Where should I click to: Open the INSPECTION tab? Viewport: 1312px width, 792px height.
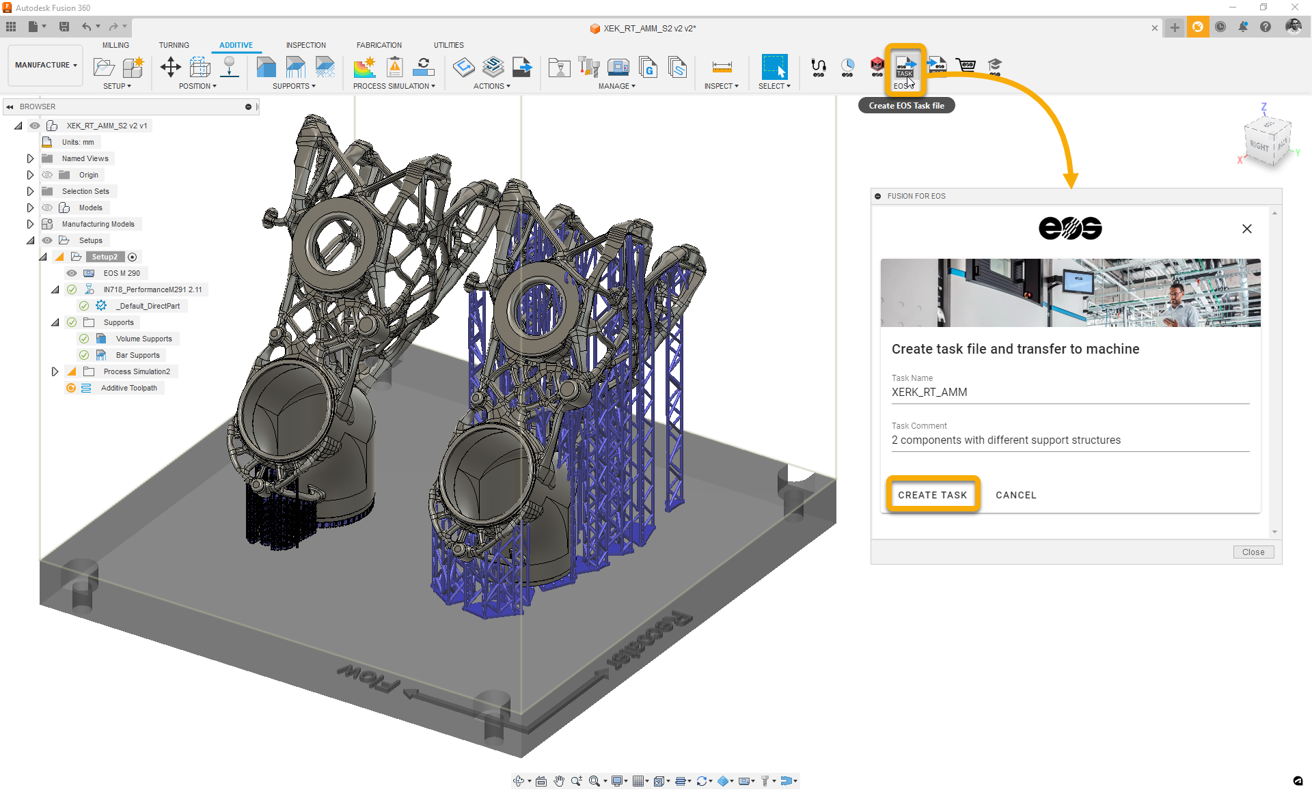(x=305, y=45)
